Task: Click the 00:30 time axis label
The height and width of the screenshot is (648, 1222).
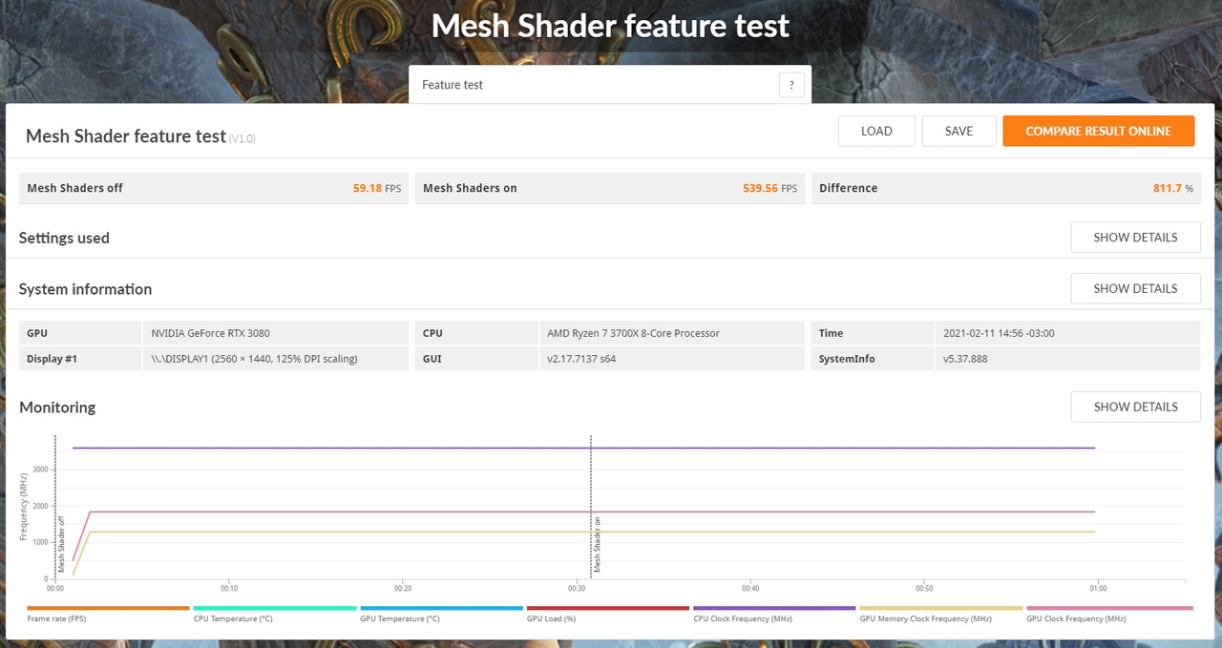Action: pos(576,589)
